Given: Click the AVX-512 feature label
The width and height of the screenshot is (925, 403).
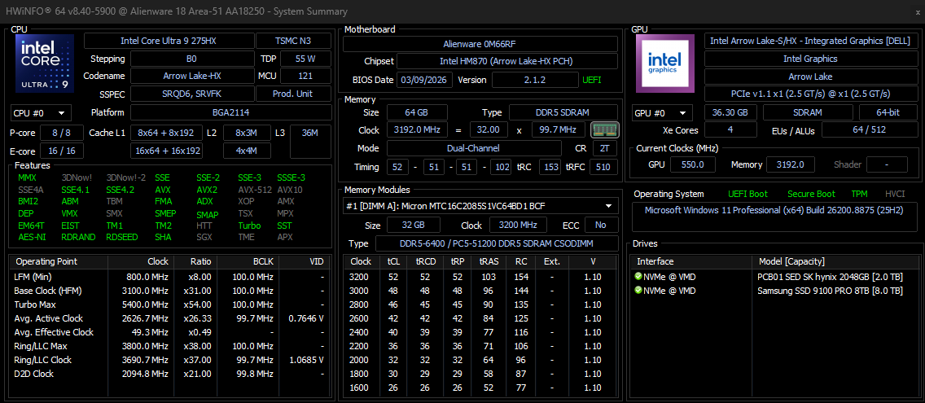Looking at the screenshot, I should (254, 190).
